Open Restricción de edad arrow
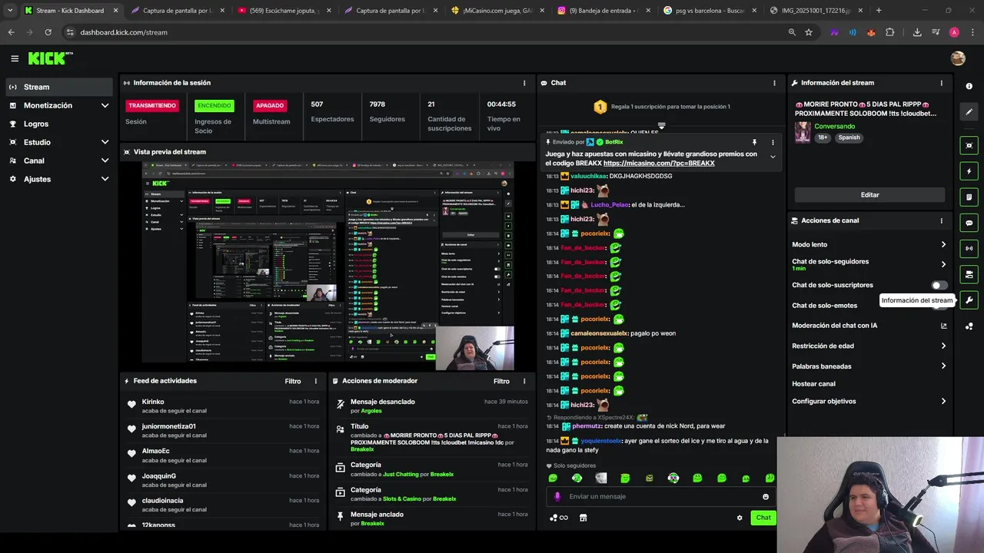The image size is (984, 553). pyautogui.click(x=943, y=346)
